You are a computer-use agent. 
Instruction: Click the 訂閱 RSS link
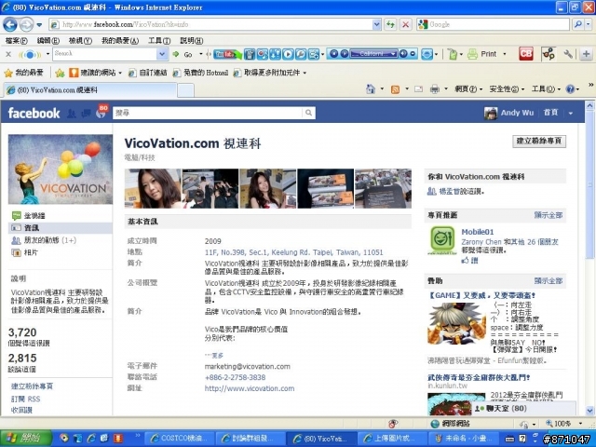[25, 399]
